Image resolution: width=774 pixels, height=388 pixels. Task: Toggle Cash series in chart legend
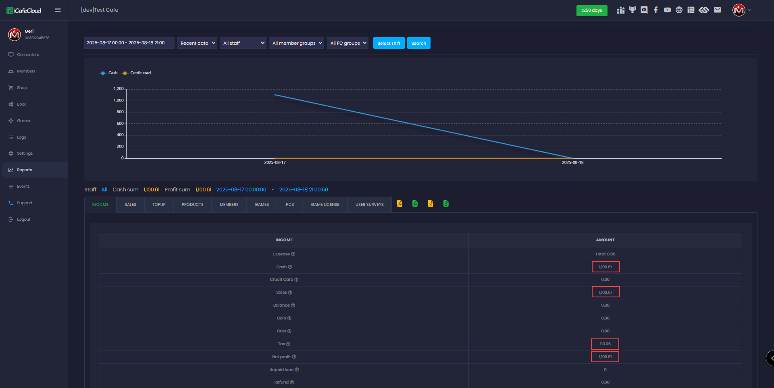click(x=108, y=73)
